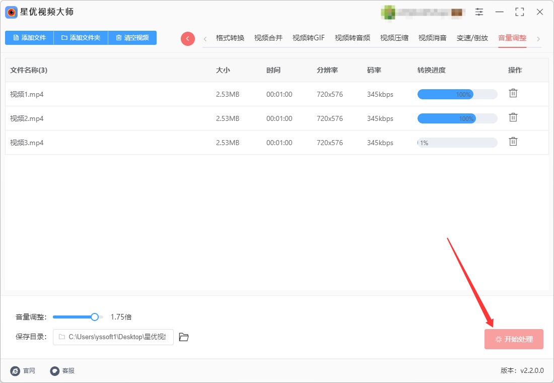Click the 大小 column header
The image size is (554, 383).
tap(223, 70)
